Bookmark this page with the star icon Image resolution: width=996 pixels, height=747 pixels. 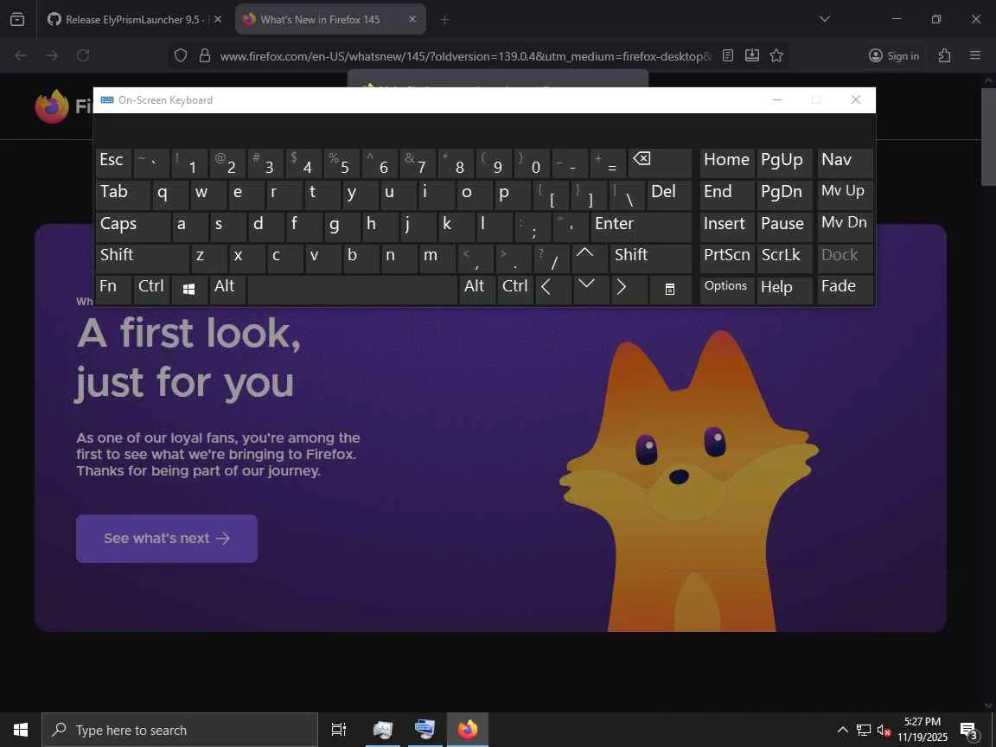click(x=776, y=56)
